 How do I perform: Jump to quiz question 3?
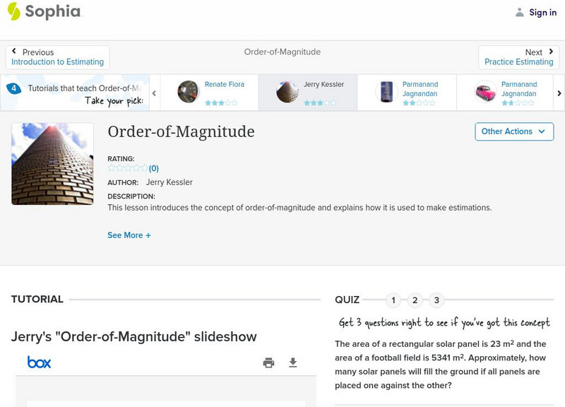[x=436, y=300]
